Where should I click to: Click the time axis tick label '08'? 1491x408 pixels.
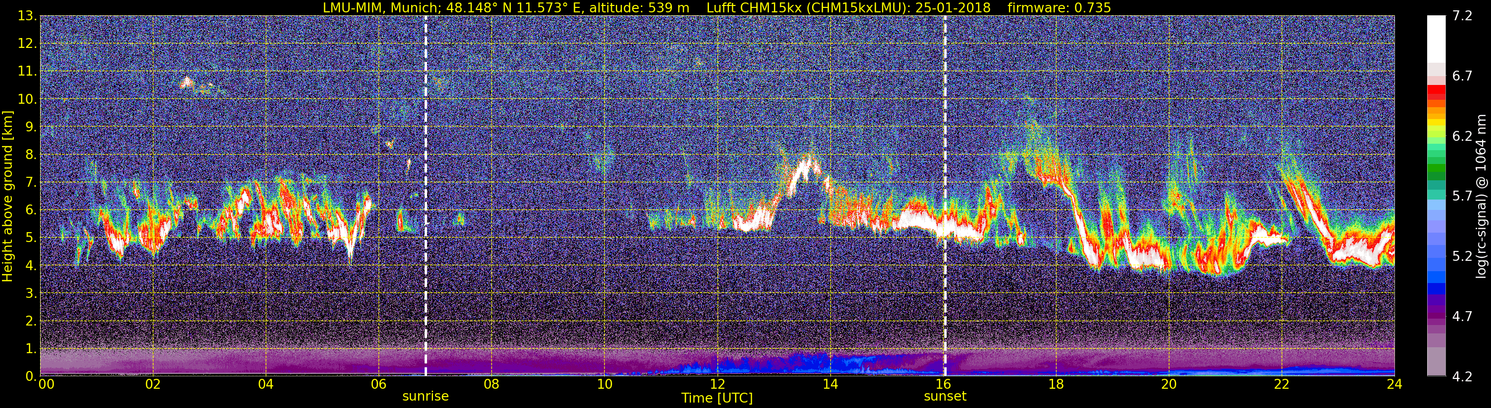(491, 384)
